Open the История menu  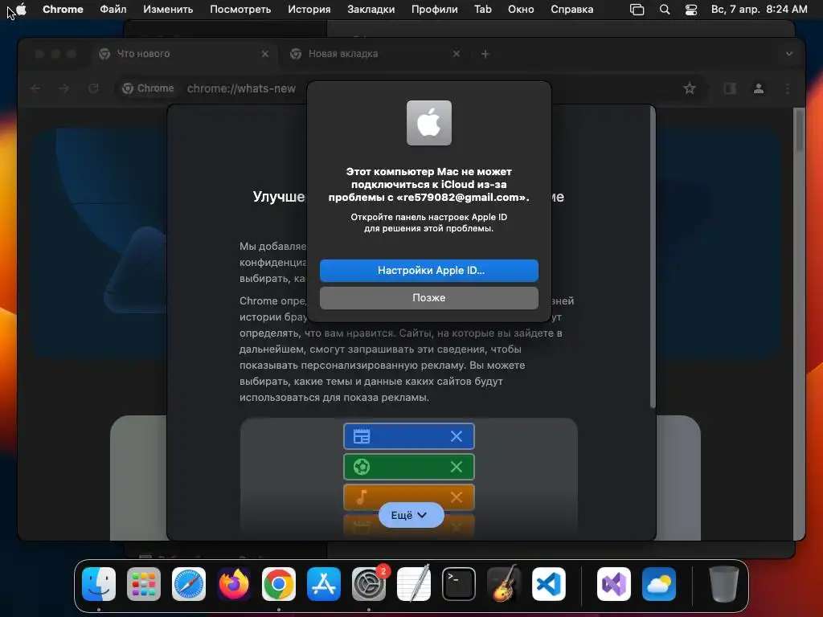pos(309,10)
